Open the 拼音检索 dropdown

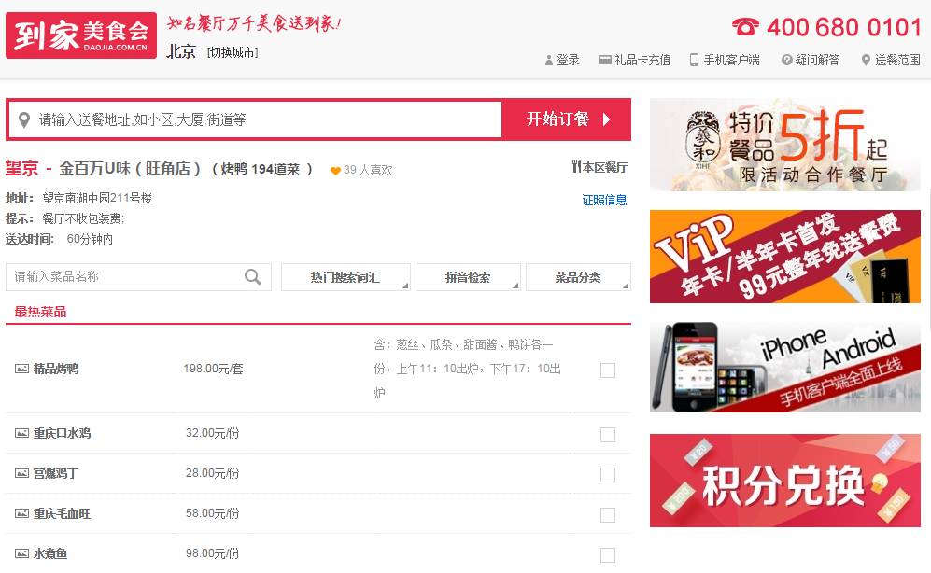(x=468, y=276)
